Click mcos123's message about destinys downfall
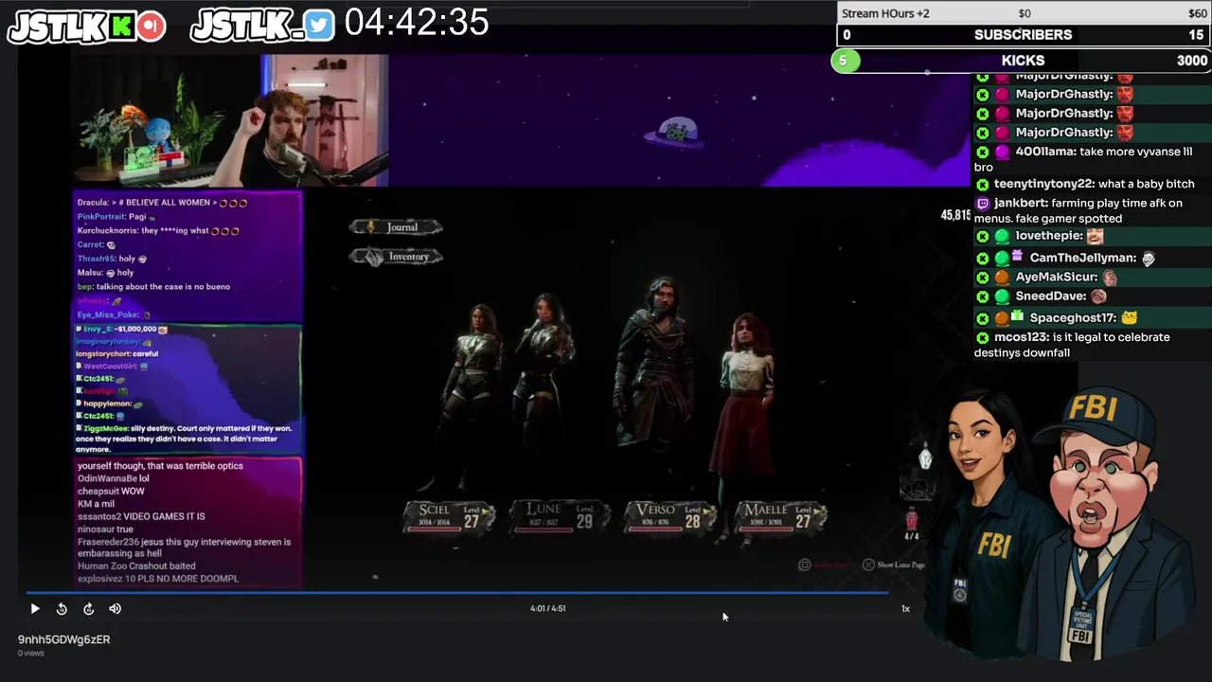Image resolution: width=1212 pixels, height=682 pixels. [x=1073, y=345]
